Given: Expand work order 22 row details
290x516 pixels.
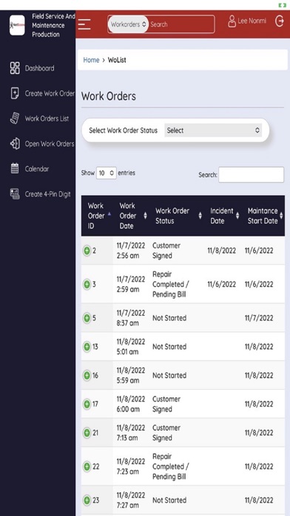Looking at the screenshot, I should pyautogui.click(x=87, y=466).
